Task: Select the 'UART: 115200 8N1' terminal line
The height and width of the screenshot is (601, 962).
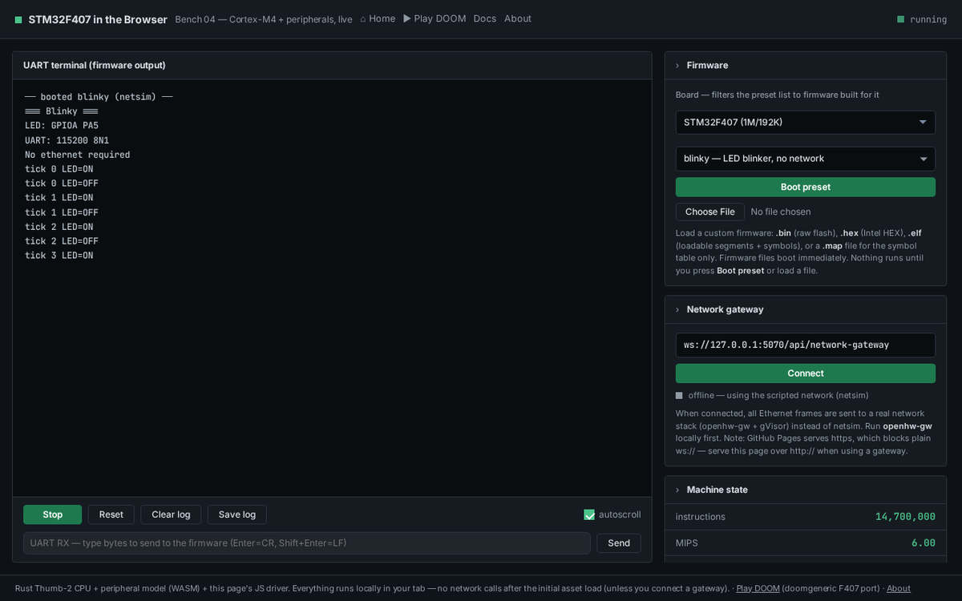Action: [67, 140]
